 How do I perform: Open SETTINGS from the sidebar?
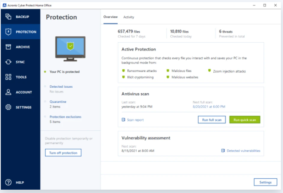23,107
